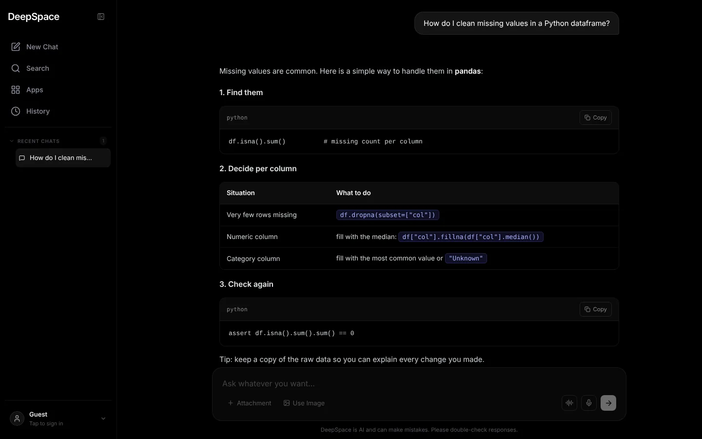Click the voice waveform icon
This screenshot has height=439, width=702.
click(569, 403)
